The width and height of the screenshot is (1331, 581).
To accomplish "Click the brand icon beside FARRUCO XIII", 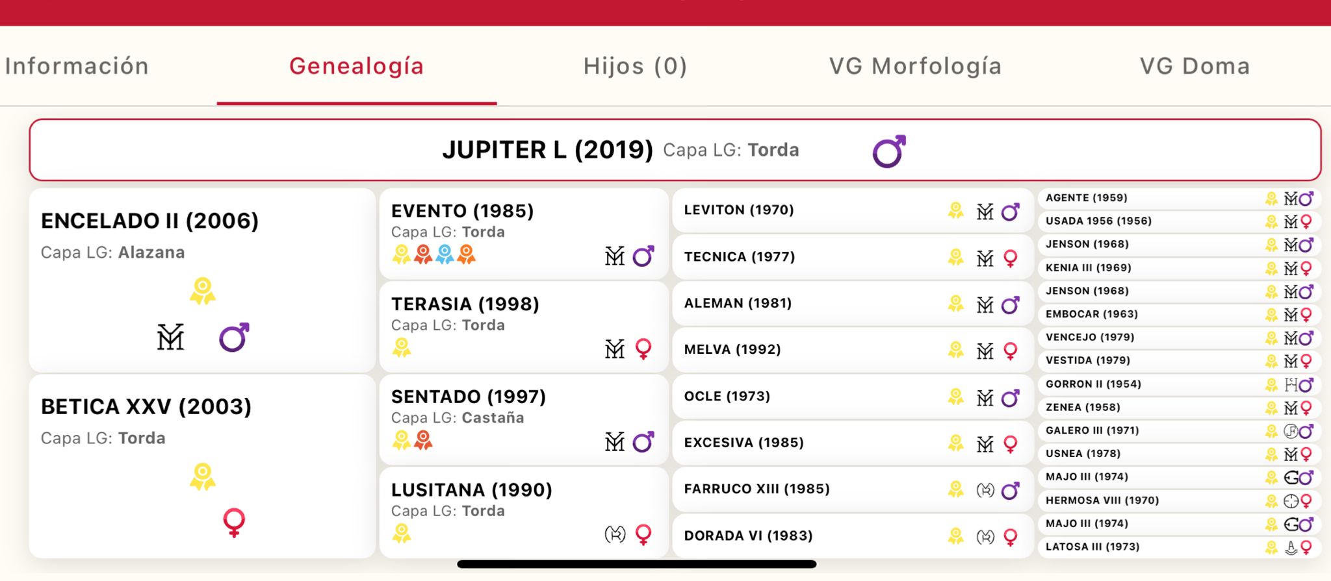I will point(985,490).
